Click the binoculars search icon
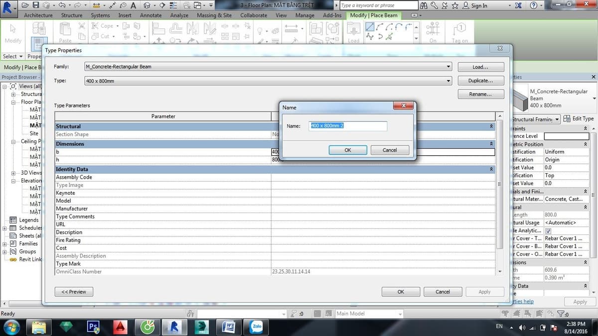 click(424, 5)
